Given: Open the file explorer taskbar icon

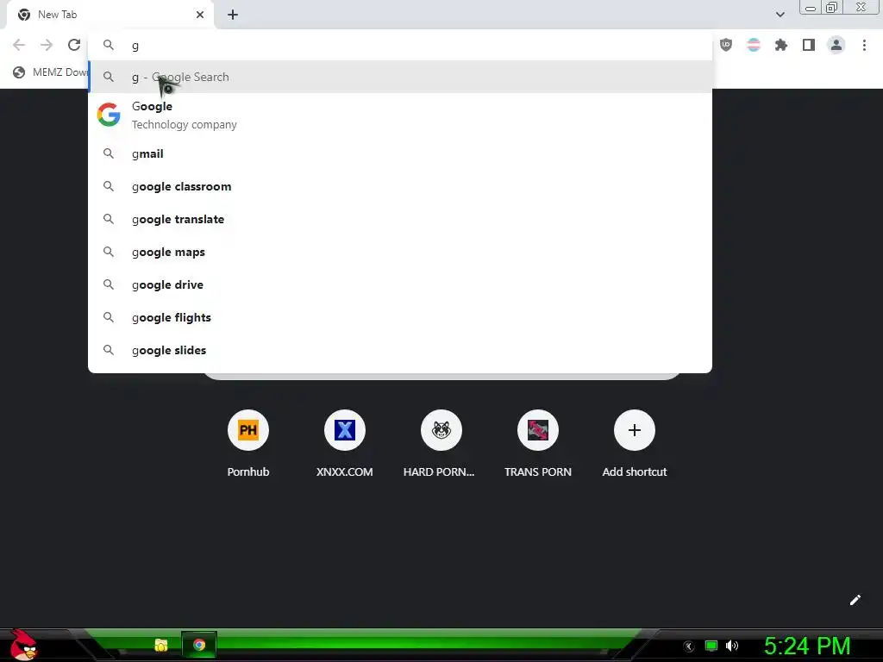Looking at the screenshot, I should tap(161, 645).
